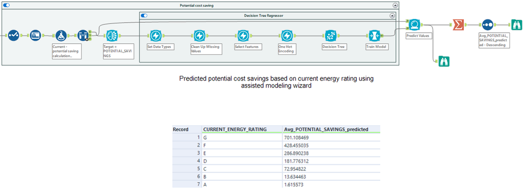Click the Train Model label

[376, 47]
